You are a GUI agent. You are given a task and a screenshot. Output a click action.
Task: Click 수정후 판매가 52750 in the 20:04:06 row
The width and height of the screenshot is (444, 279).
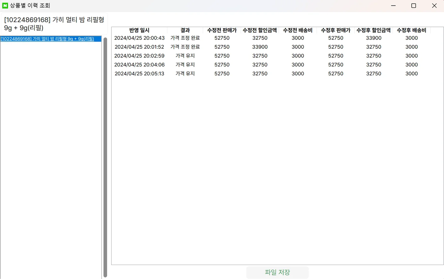(336, 64)
